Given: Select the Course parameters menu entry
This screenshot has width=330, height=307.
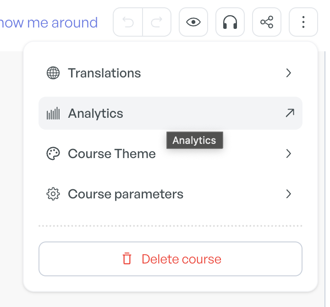Looking at the screenshot, I should 170,194.
